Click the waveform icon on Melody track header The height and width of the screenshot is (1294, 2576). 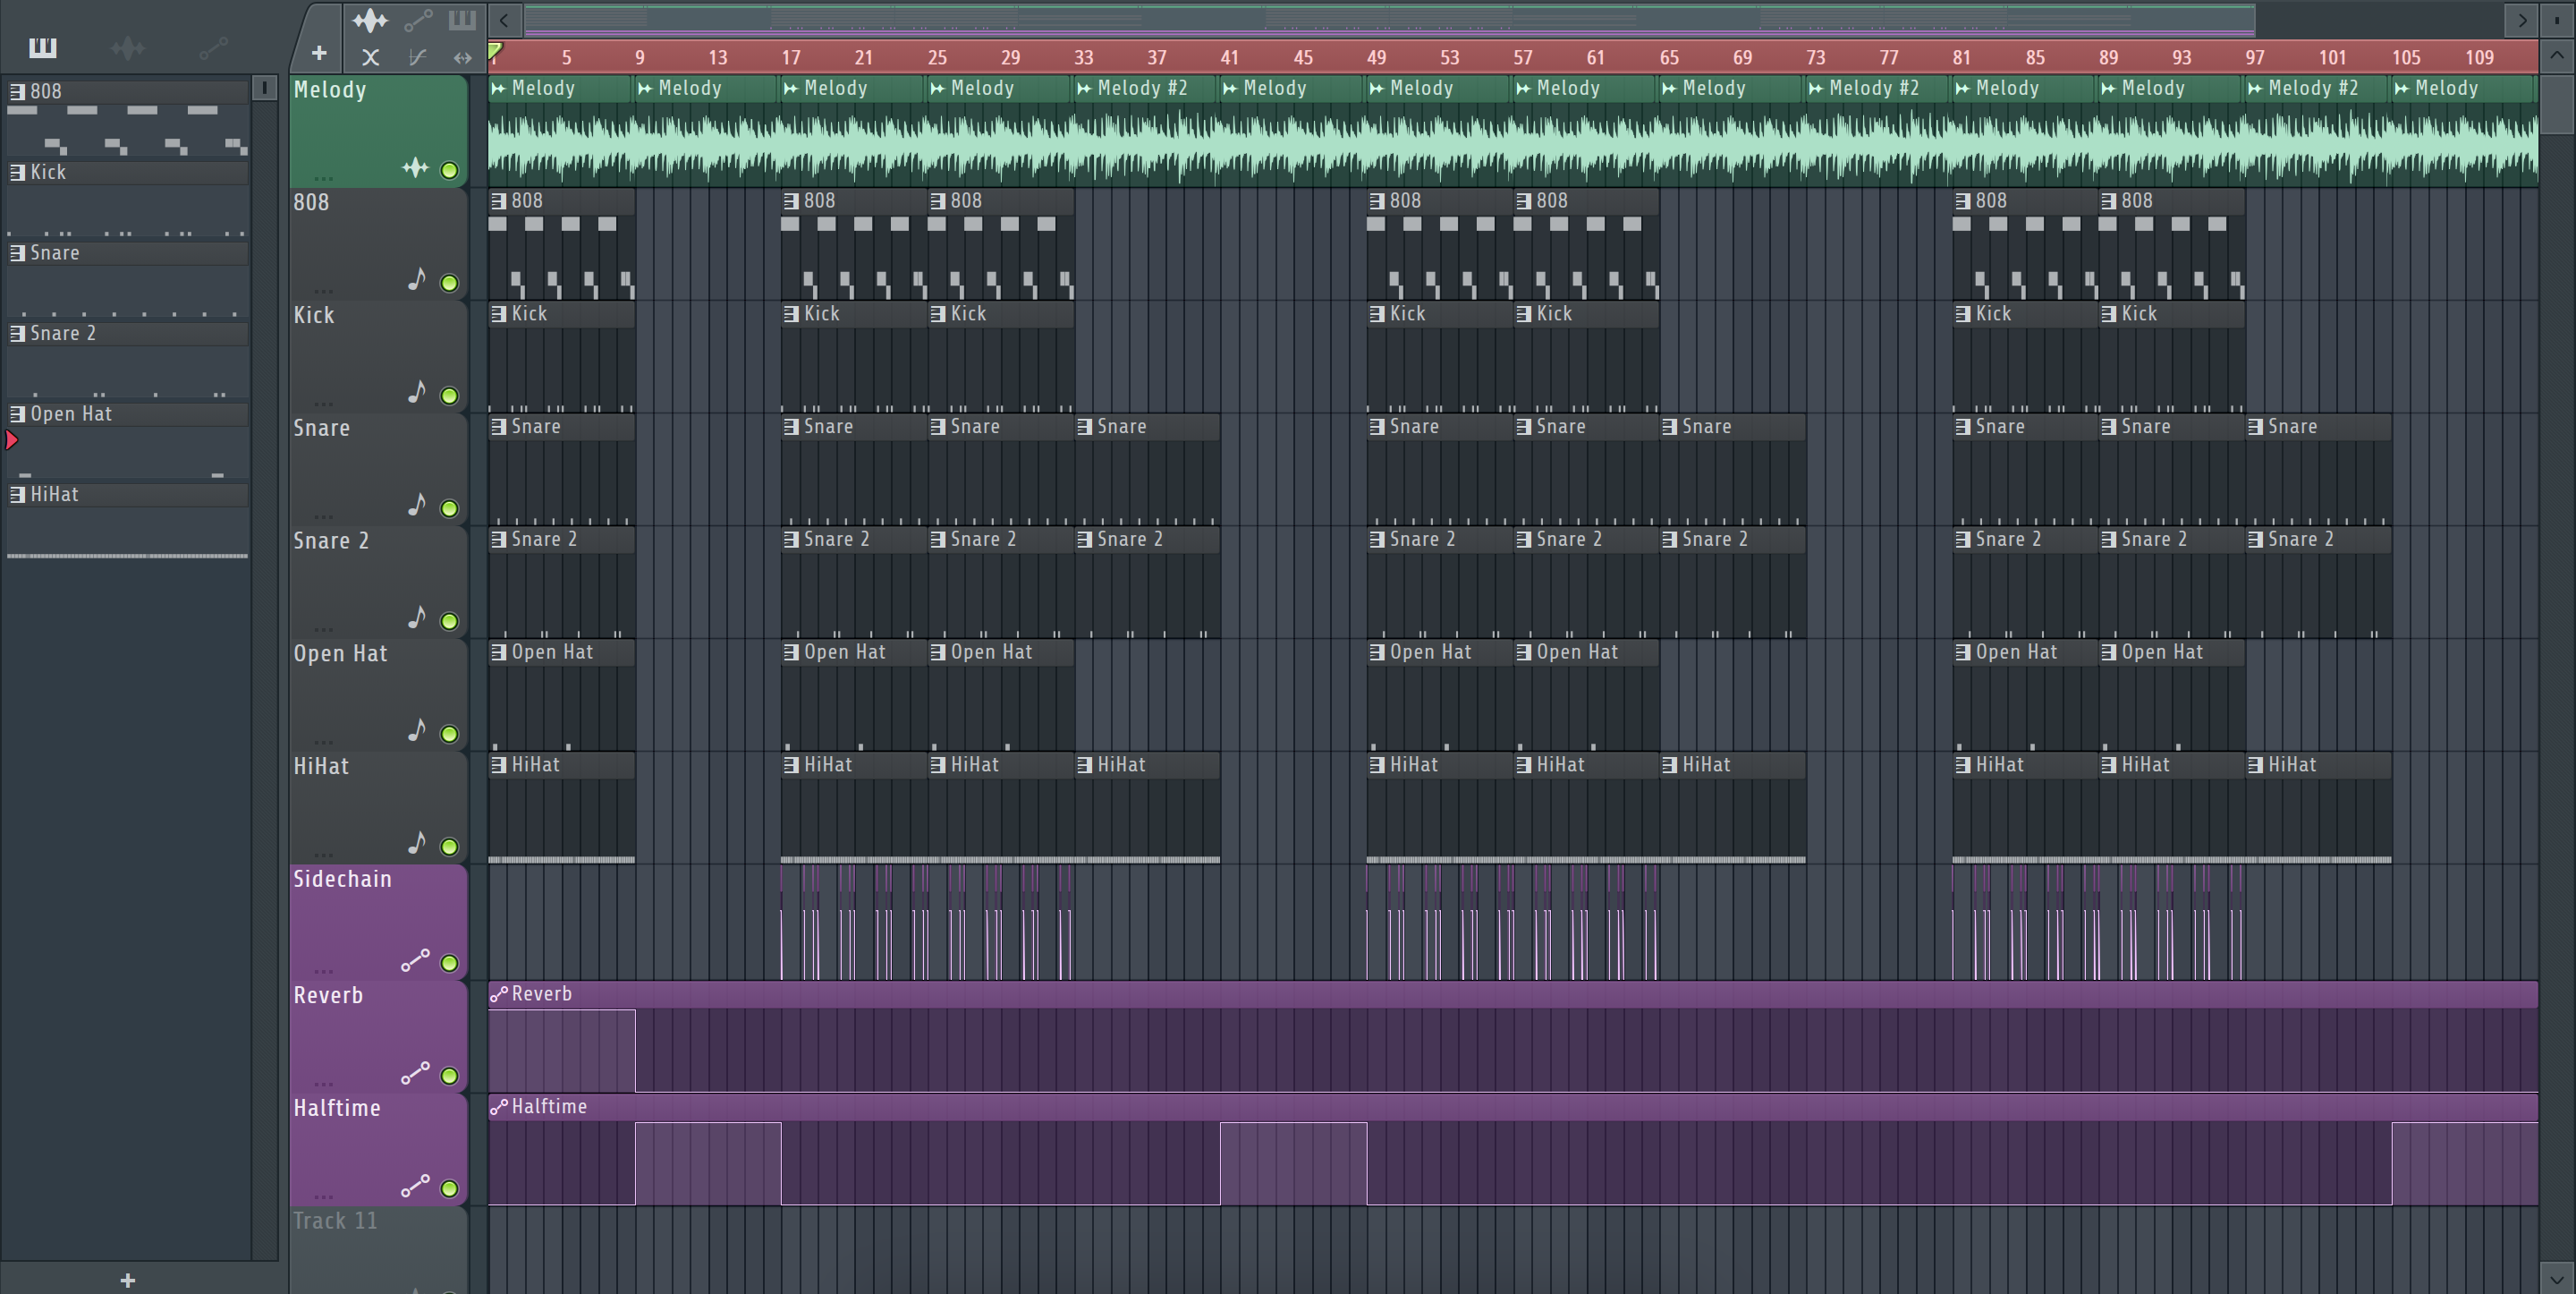pos(415,168)
